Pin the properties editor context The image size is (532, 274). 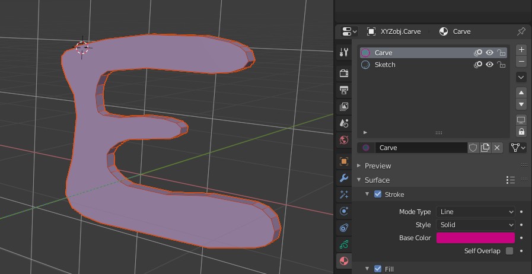[521, 31]
